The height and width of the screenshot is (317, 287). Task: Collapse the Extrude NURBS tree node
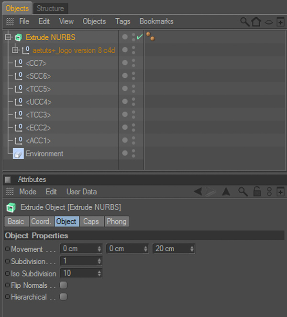[x=8, y=37]
